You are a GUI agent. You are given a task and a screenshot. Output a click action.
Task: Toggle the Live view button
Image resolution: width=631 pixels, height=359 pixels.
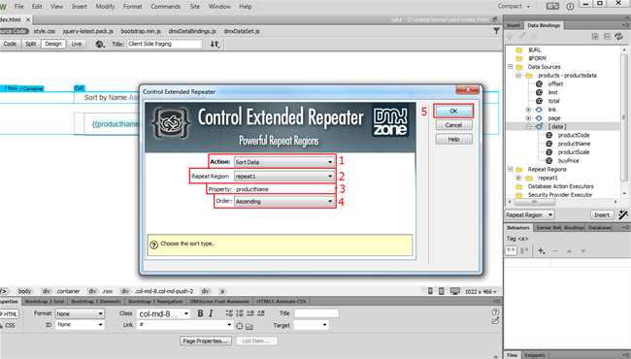[77, 44]
